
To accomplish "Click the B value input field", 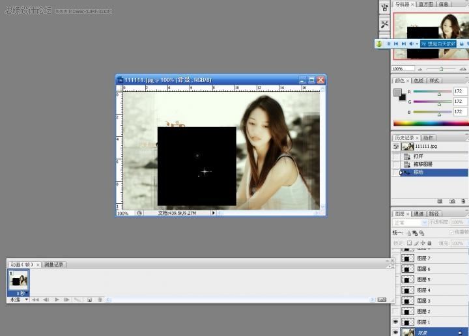I will point(460,112).
